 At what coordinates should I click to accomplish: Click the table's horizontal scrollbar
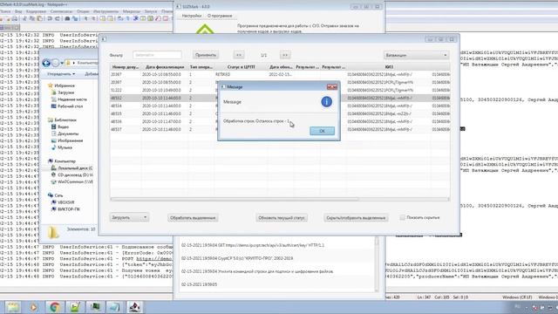235,200
